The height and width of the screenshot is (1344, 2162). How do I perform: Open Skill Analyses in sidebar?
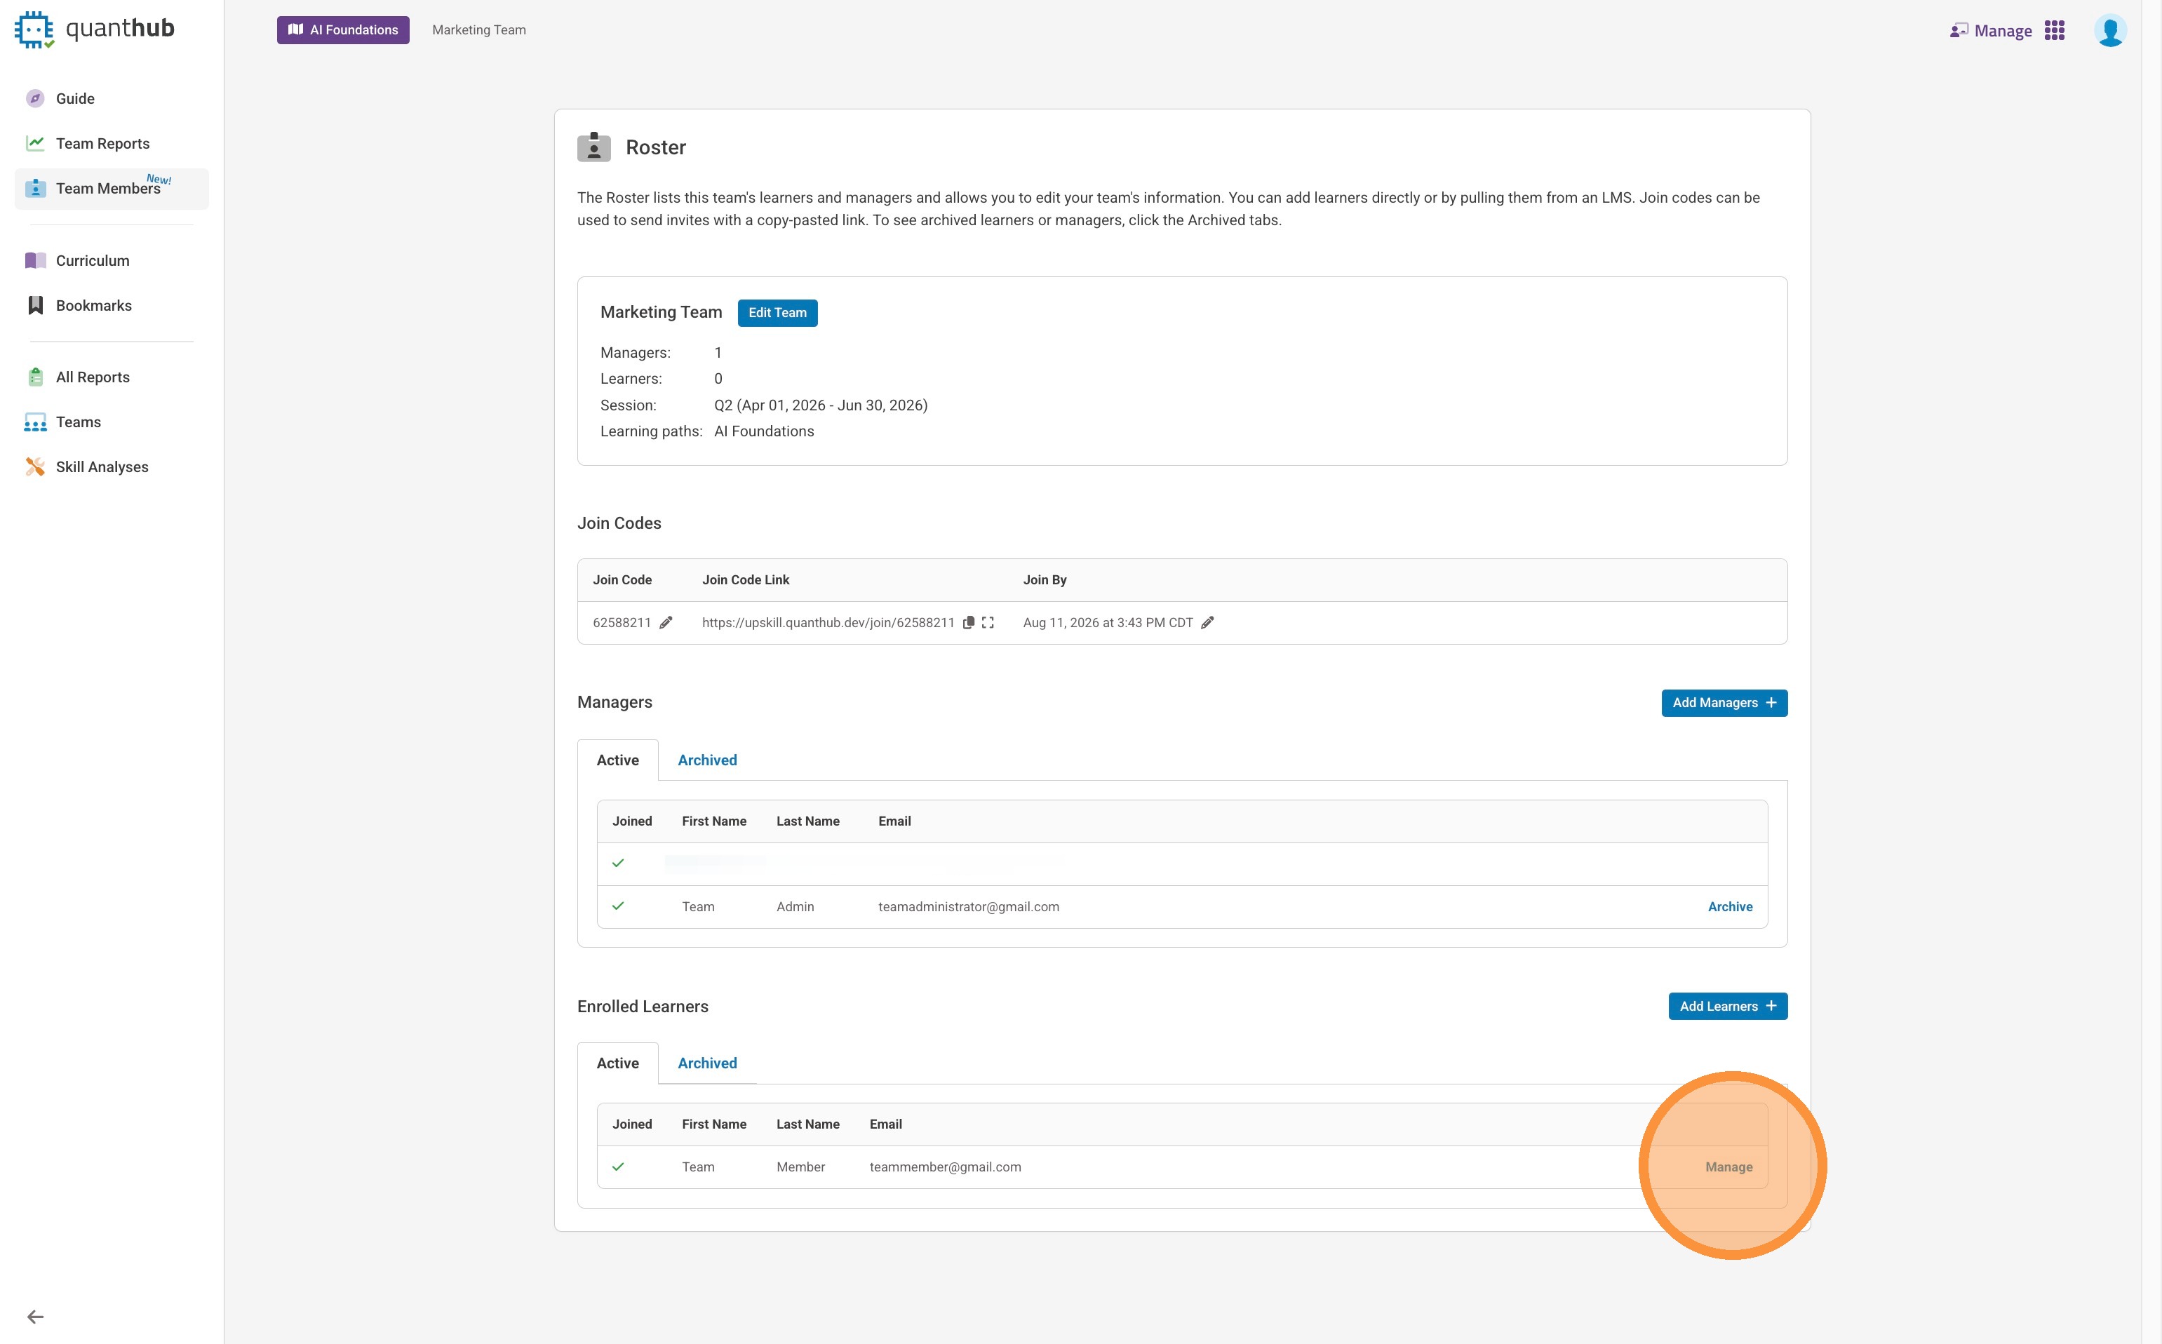click(x=101, y=466)
